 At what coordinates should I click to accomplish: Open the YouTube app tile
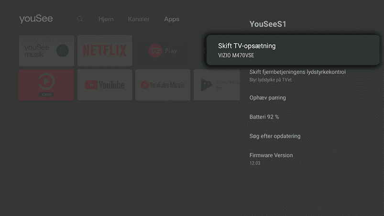[x=105, y=85]
